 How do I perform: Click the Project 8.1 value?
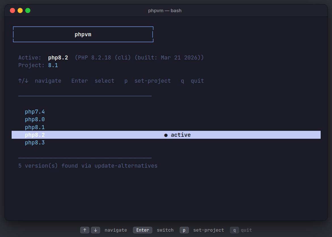click(x=53, y=65)
